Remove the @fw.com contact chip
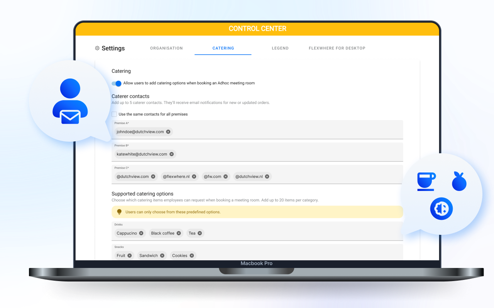494x308 pixels. pos(226,176)
